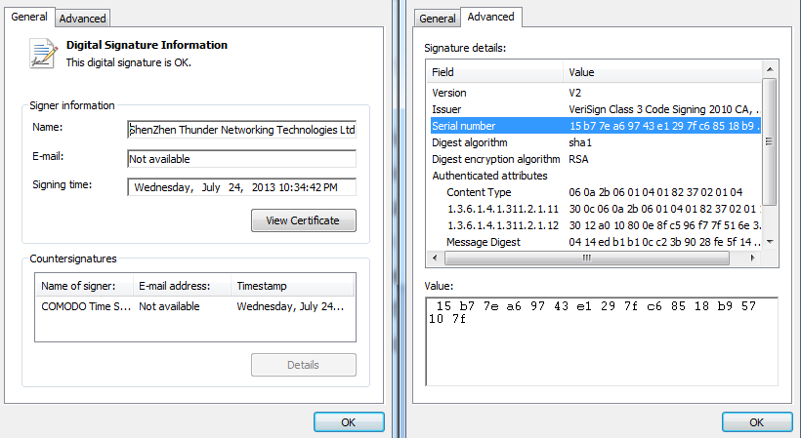The height and width of the screenshot is (438, 801).
Task: Click the vertical scrollbar up arrow
Action: (x=770, y=69)
